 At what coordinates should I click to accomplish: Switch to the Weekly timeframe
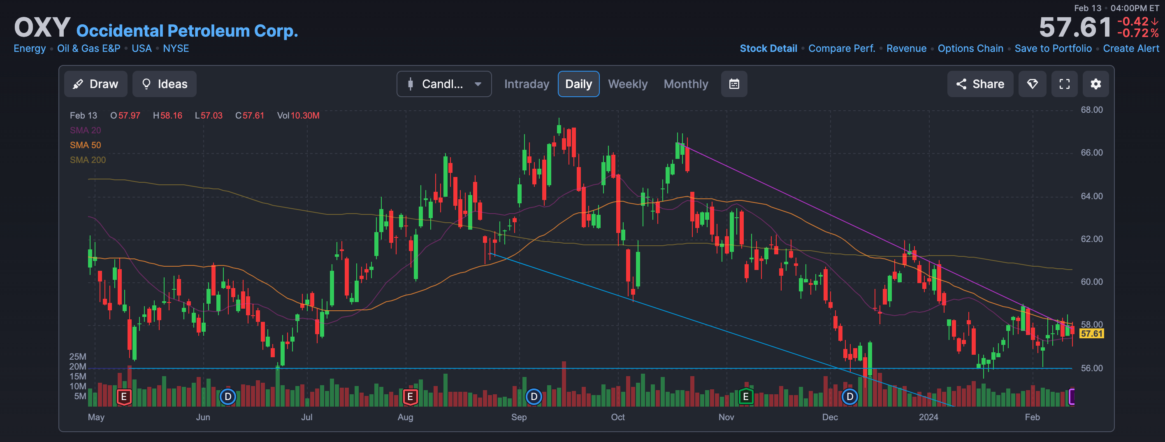pyautogui.click(x=628, y=84)
